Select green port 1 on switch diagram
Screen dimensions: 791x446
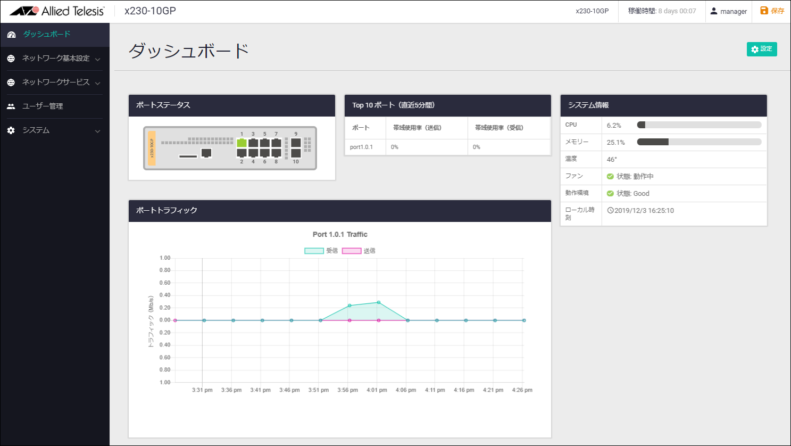pos(242,143)
